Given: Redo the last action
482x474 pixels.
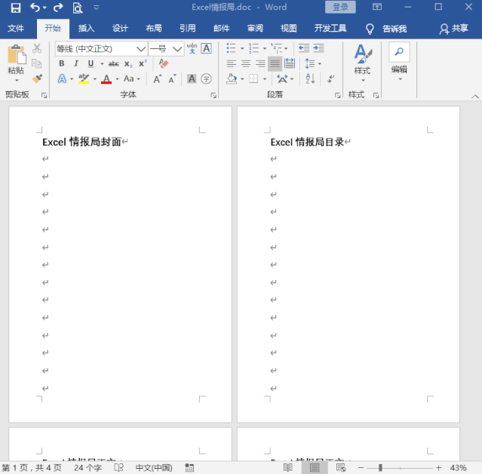Looking at the screenshot, I should tap(58, 8).
